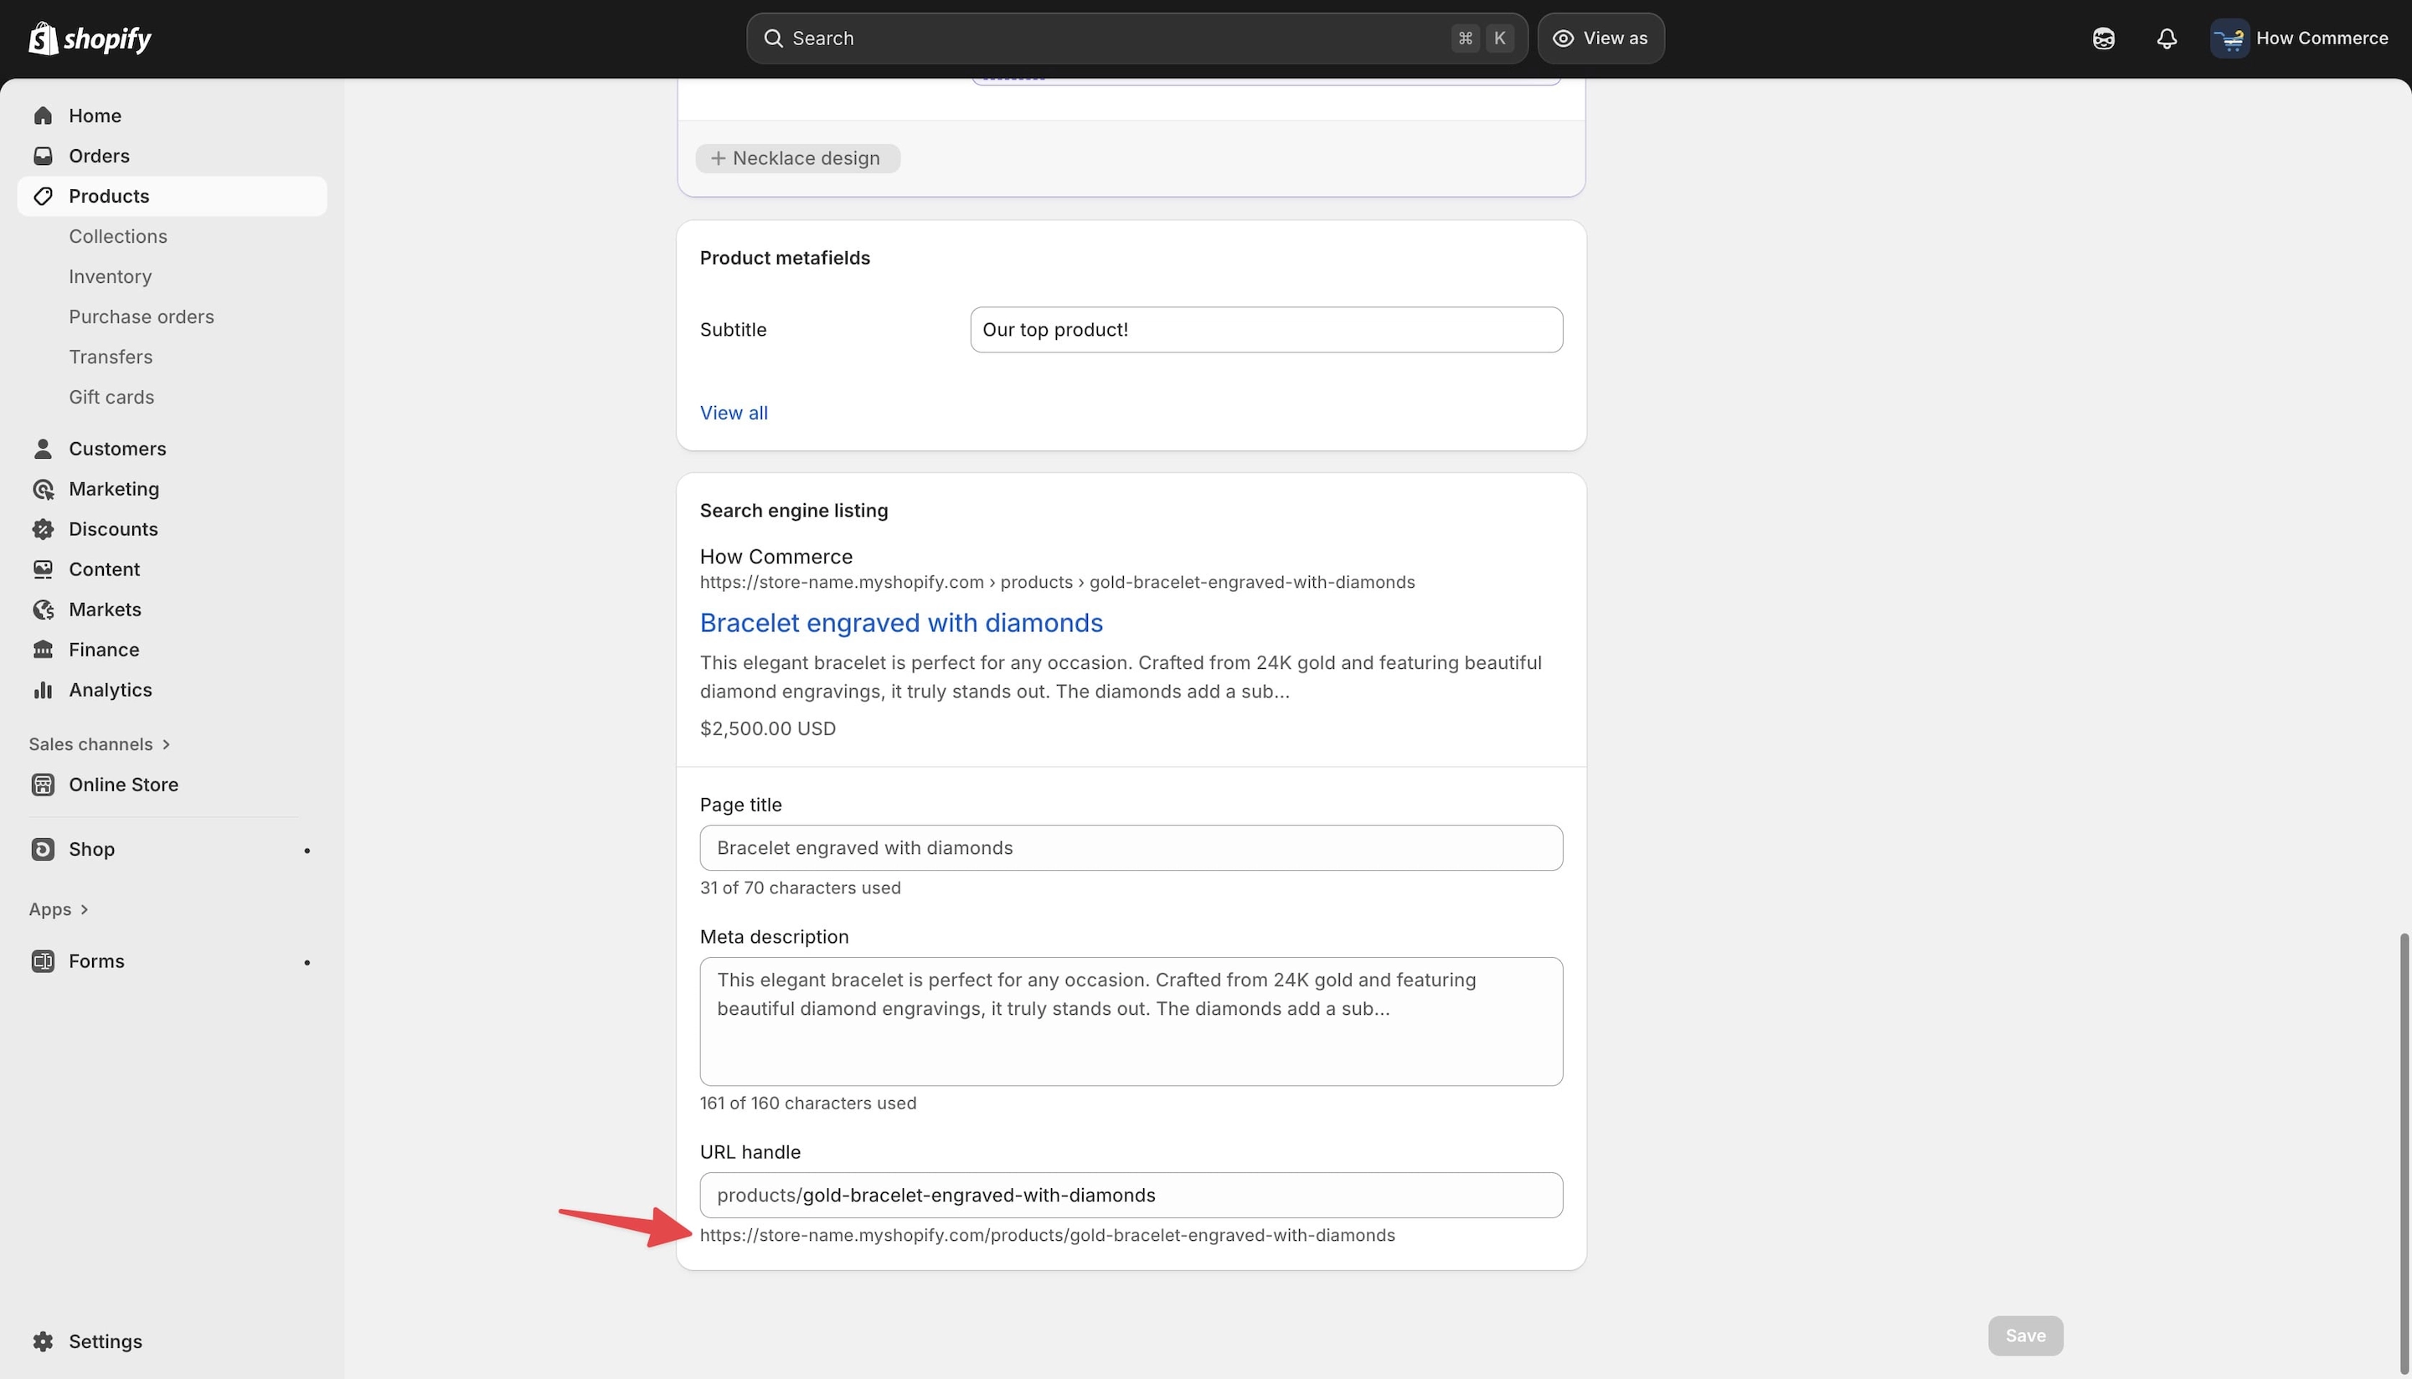Click the 'Meta description' field label

[x=774, y=937]
